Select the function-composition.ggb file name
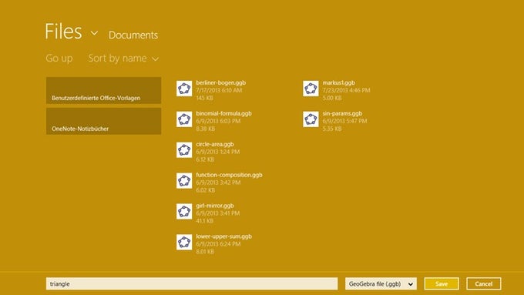524x295 pixels. coord(230,175)
